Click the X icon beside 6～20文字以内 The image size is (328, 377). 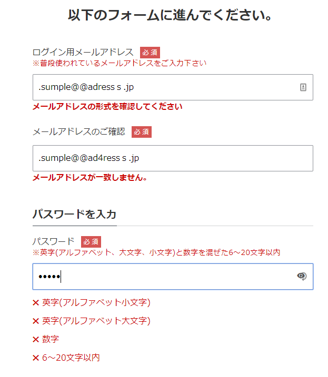pyautogui.click(x=36, y=358)
